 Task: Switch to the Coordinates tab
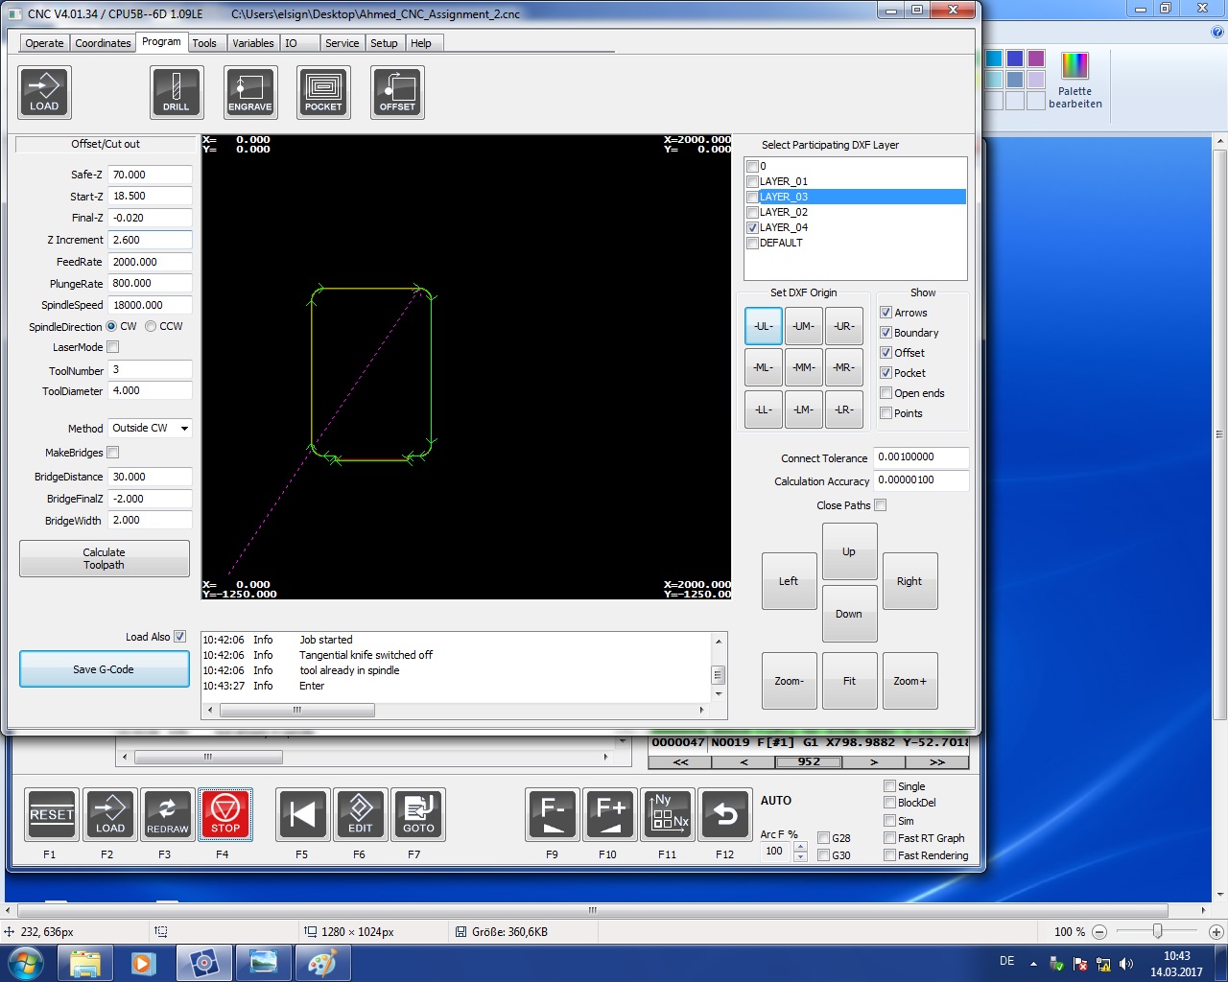[103, 43]
